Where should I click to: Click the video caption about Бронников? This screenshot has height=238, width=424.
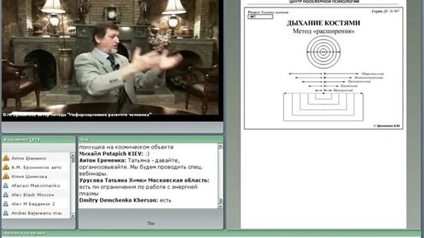pos(77,114)
